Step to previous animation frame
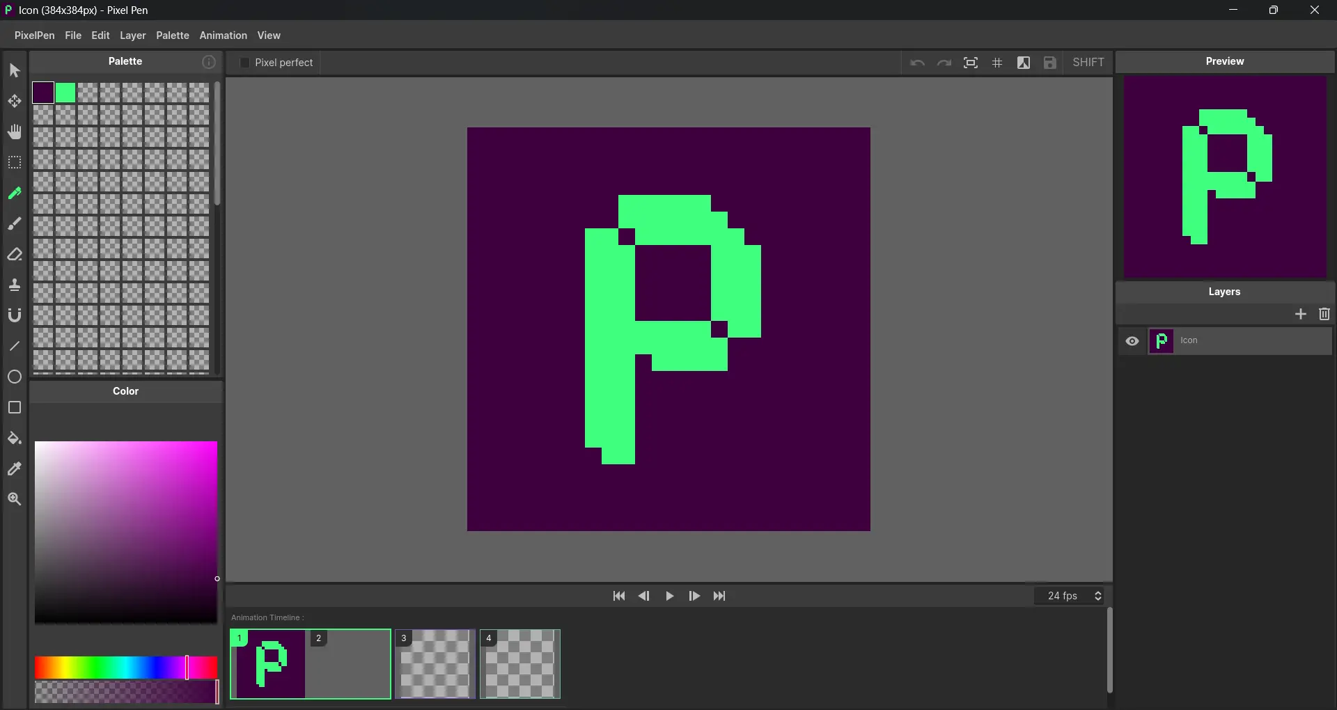The height and width of the screenshot is (710, 1337). (644, 596)
